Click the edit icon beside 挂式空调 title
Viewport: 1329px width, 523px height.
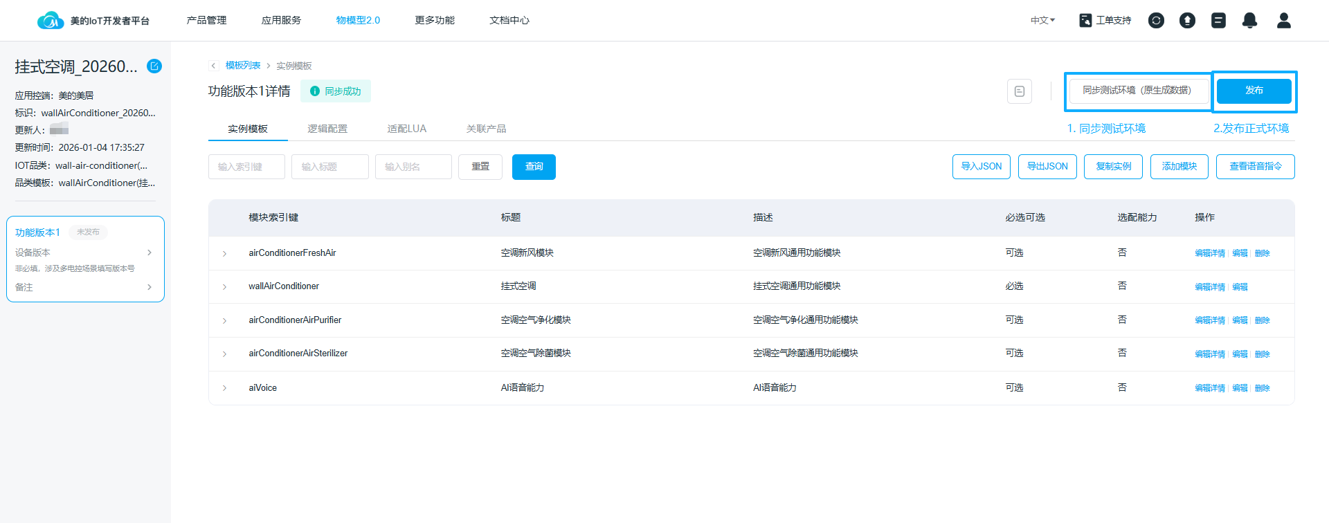(x=154, y=66)
